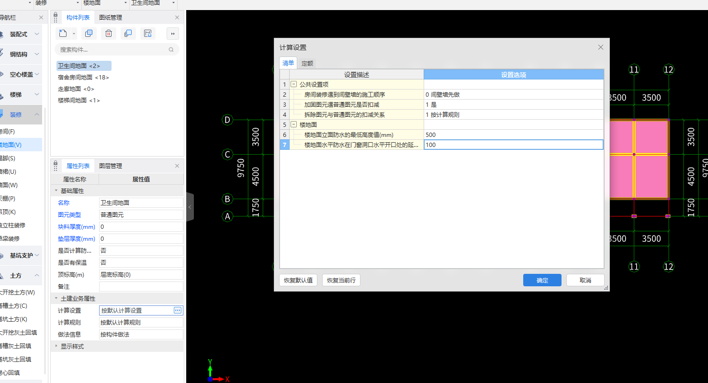Select 宿舍房间地面 <18> in component list
This screenshot has width=708, height=383.
tap(83, 77)
